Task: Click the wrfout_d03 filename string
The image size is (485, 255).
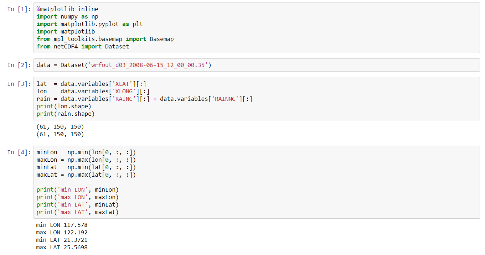Action: (149, 65)
